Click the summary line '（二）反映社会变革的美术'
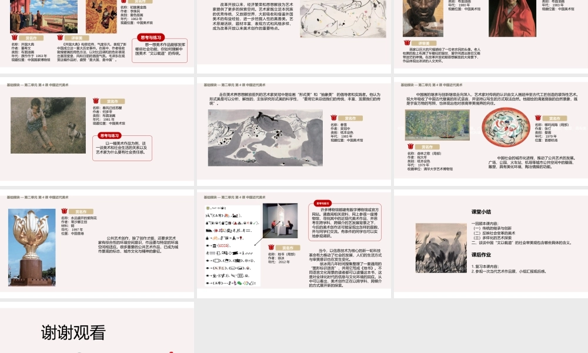588x353 pixels. 493,233
